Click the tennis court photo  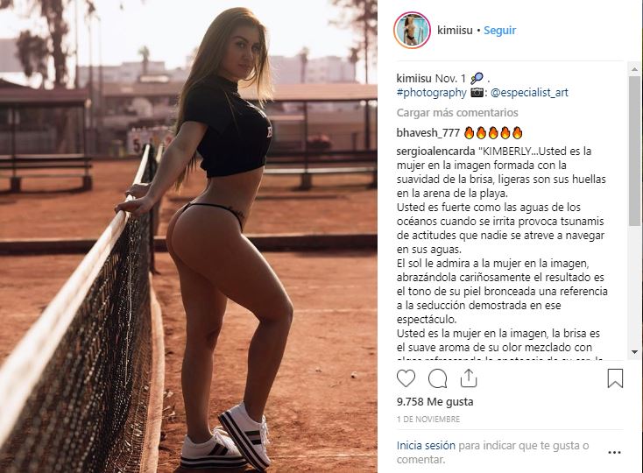pyautogui.click(x=188, y=236)
